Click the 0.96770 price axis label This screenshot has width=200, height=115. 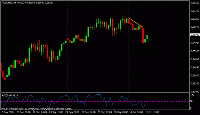point(195,27)
